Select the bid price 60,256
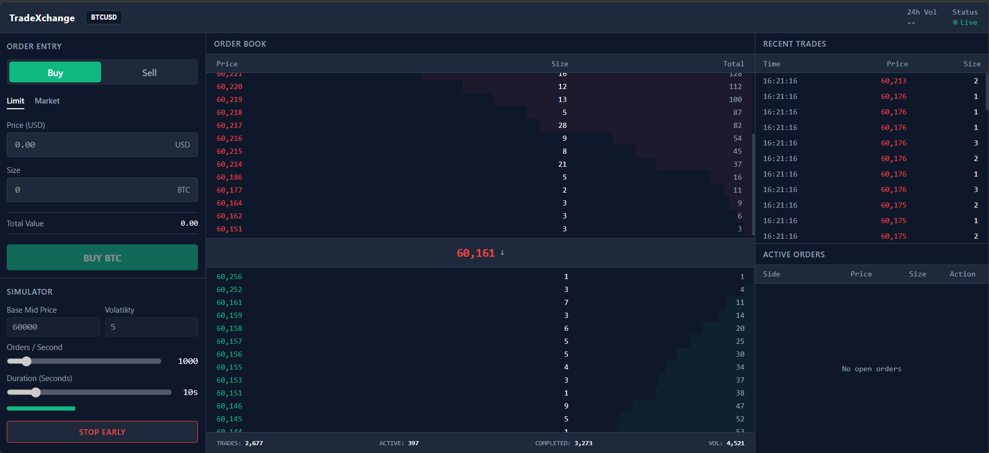Image resolution: width=989 pixels, height=453 pixels. pyautogui.click(x=230, y=276)
